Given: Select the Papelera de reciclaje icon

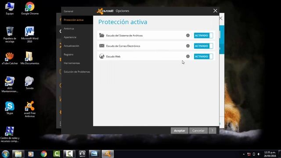Looking at the screenshot, I should pyautogui.click(x=10, y=34).
